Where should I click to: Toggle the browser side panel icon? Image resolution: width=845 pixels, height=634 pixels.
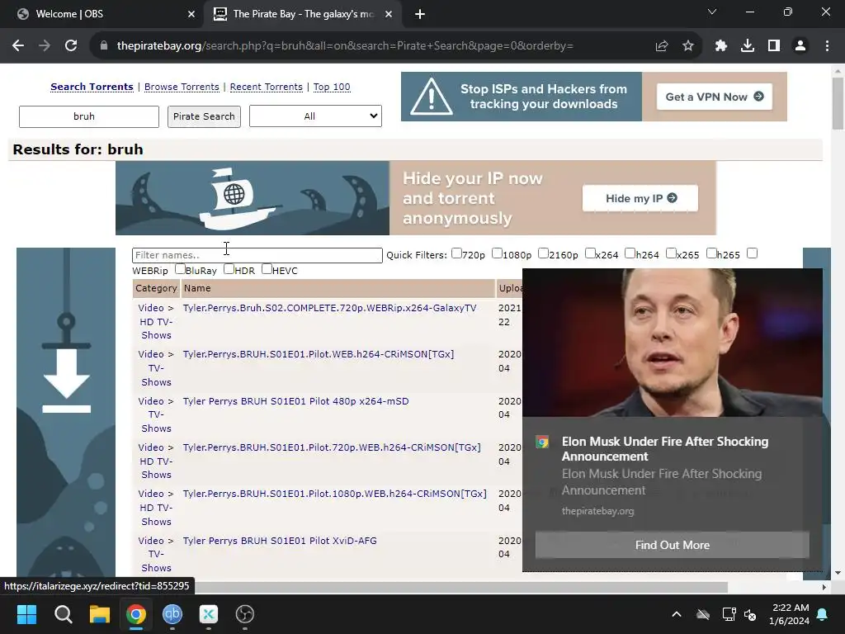(x=774, y=46)
